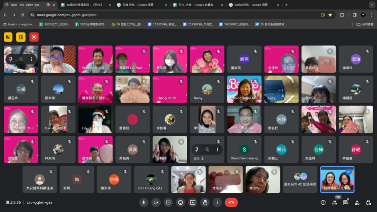This screenshot has height=212, width=377.
Task: Open the emoji reactions panel
Action: pyautogui.click(x=180, y=202)
